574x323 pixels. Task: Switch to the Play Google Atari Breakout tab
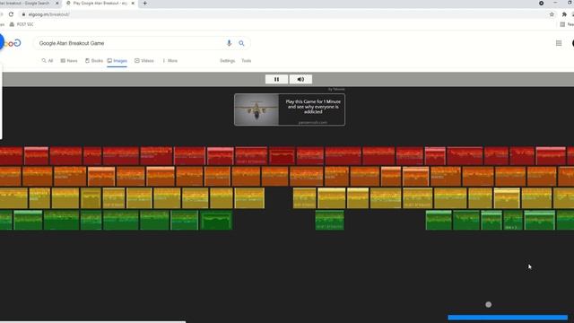point(100,4)
